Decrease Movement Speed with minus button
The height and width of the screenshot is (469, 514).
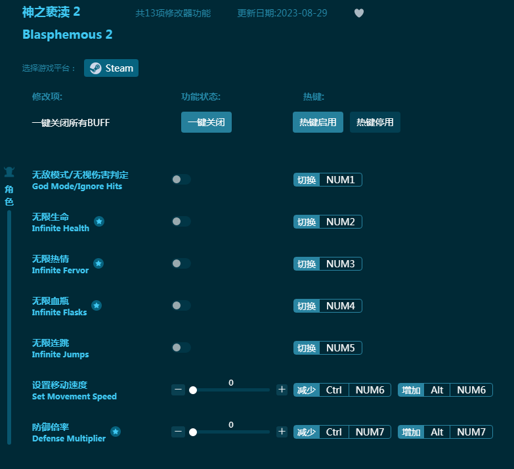[x=179, y=390]
